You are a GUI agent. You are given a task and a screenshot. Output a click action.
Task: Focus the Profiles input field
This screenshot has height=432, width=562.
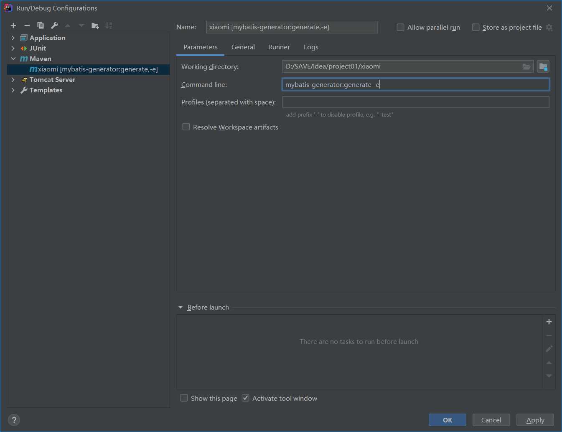tap(416, 102)
